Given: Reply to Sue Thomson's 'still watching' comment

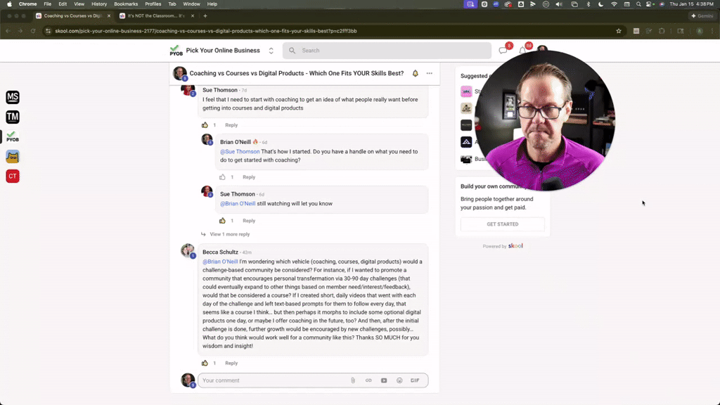Looking at the screenshot, I should click(249, 220).
